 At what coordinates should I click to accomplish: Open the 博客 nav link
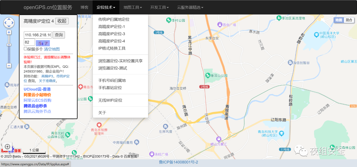point(85,7)
